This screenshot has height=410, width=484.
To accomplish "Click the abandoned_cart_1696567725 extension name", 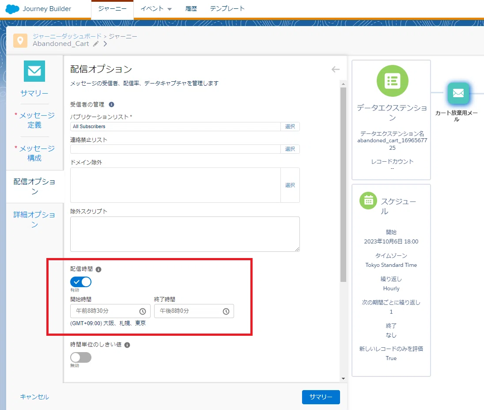I will click(x=392, y=144).
